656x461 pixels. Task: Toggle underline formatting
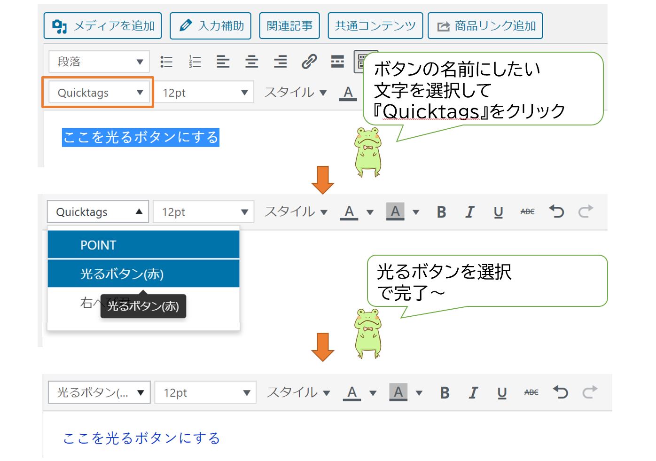498,211
